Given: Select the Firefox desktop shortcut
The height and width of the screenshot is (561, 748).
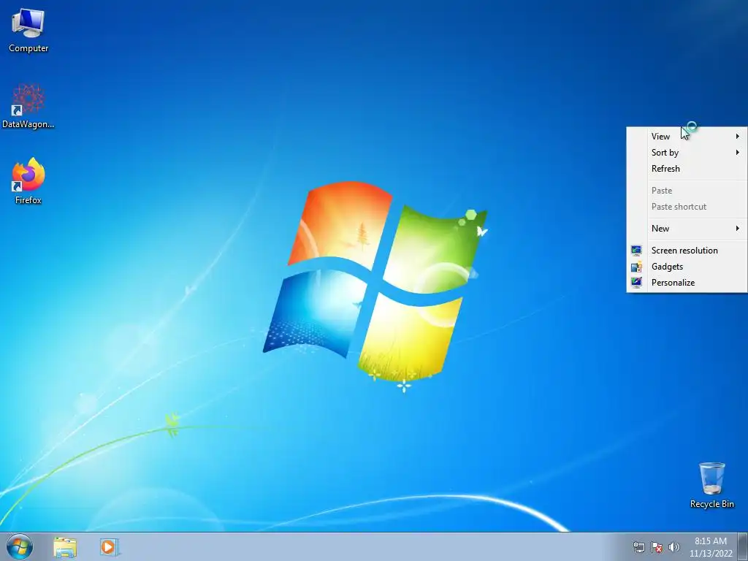Looking at the screenshot, I should click(x=28, y=181).
